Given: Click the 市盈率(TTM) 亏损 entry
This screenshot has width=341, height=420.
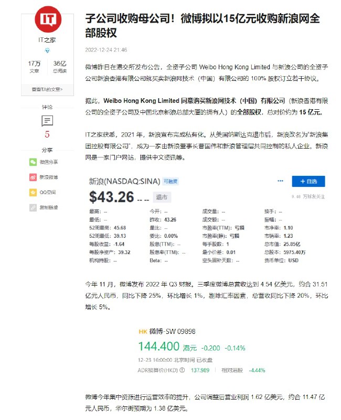Looking at the screenshot, I should [223, 228].
